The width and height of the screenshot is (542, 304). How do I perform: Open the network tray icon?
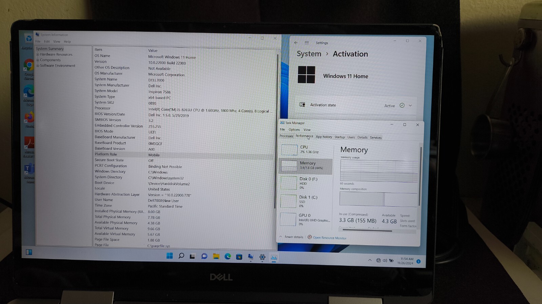pos(378,260)
